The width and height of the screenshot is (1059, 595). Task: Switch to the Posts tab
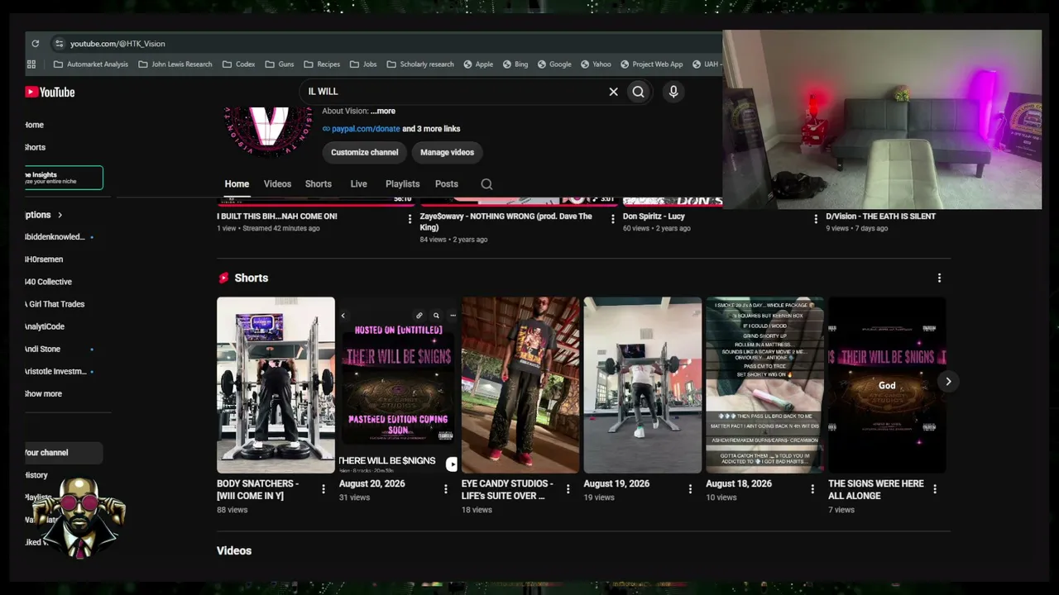pyautogui.click(x=447, y=184)
